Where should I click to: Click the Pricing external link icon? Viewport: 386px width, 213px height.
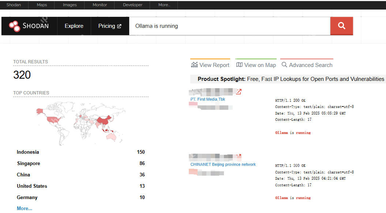pos(119,26)
